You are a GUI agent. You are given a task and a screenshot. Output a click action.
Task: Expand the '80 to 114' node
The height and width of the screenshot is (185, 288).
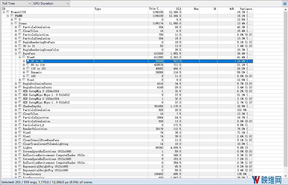(x=24, y=65)
